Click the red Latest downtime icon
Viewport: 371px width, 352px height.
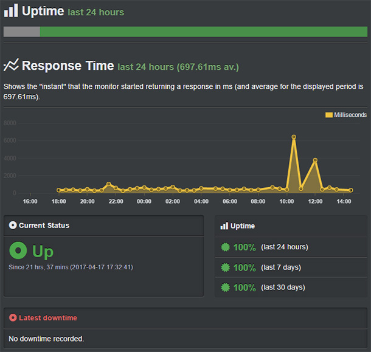point(13,318)
